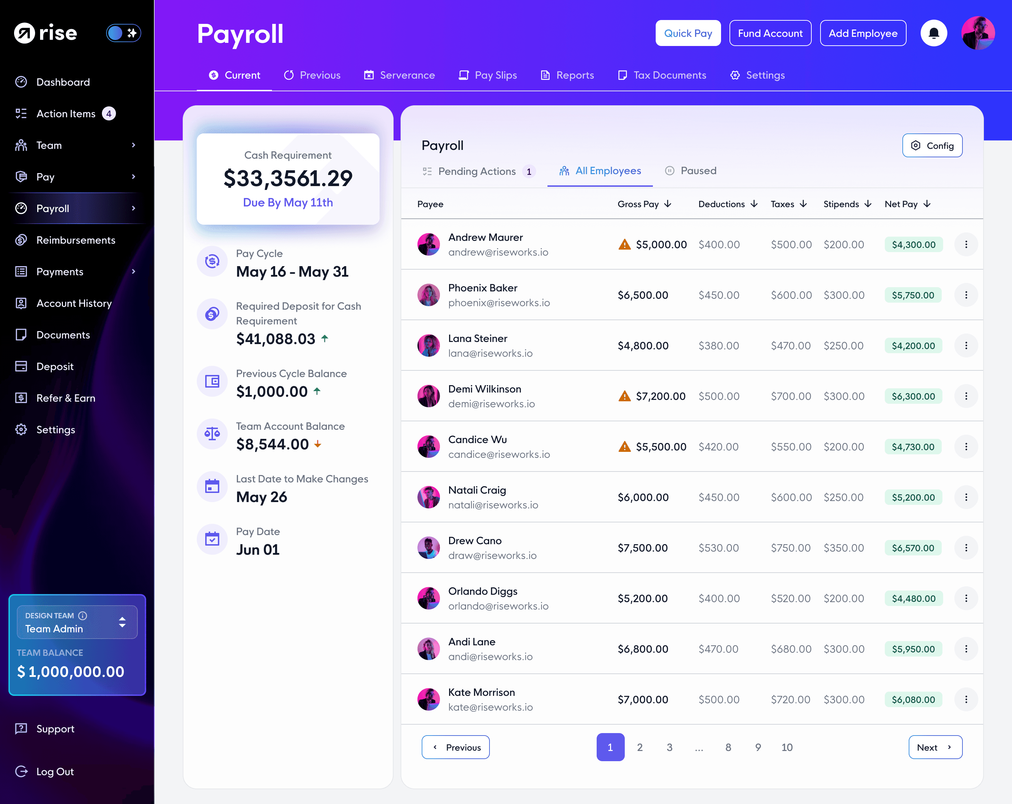The height and width of the screenshot is (804, 1012).
Task: Open Action Items in sidebar
Action: pos(66,113)
